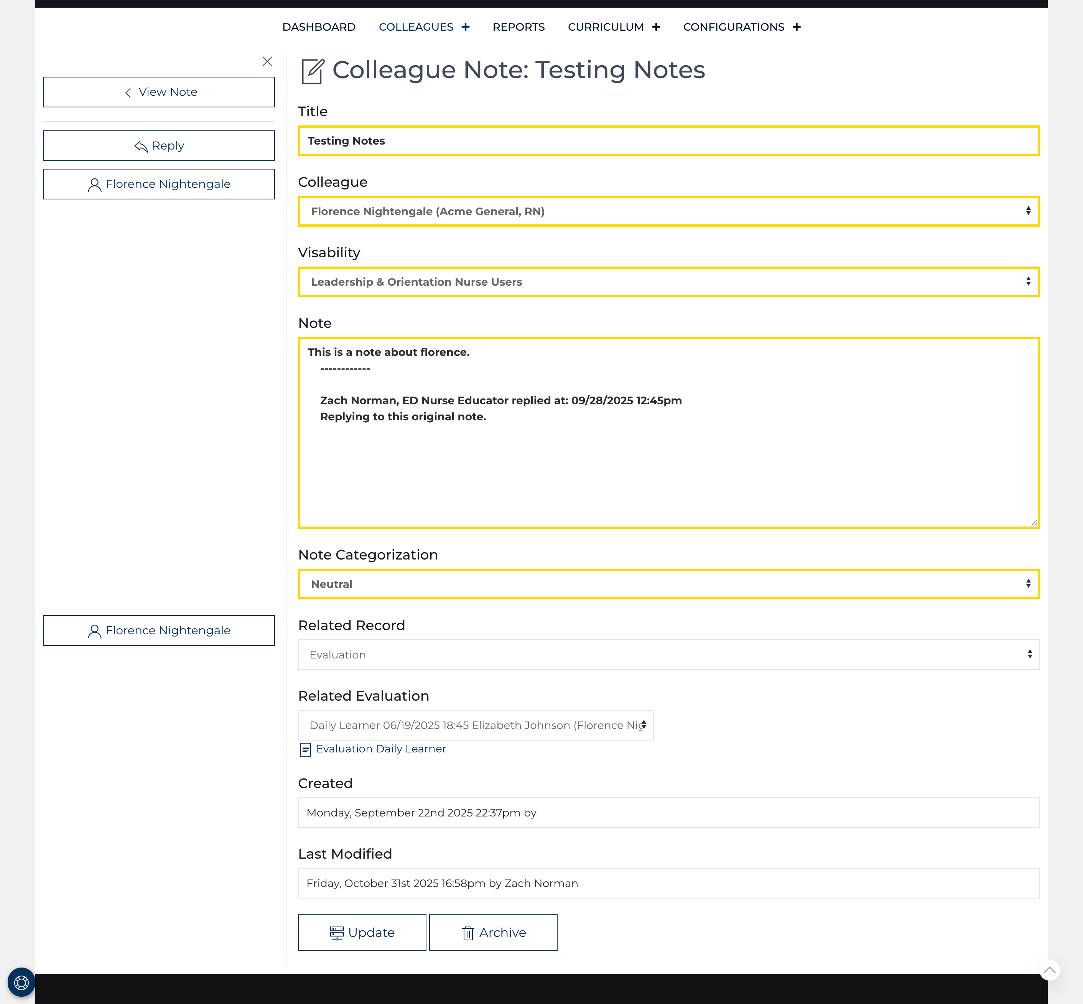This screenshot has width=1083, height=1004.
Task: Open Evaluation Daily Learner link
Action: point(381,749)
